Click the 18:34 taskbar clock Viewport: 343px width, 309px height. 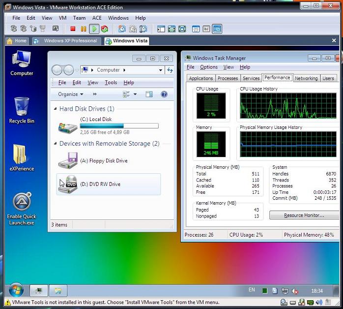pos(317,291)
